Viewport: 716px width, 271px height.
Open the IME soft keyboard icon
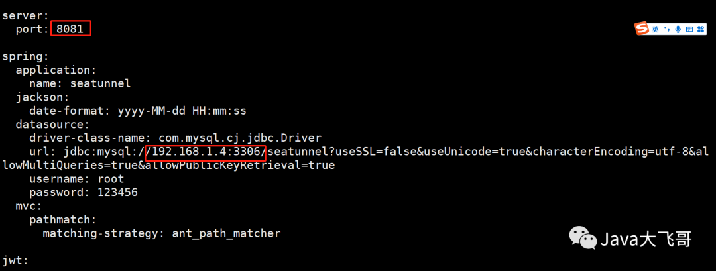(689, 29)
